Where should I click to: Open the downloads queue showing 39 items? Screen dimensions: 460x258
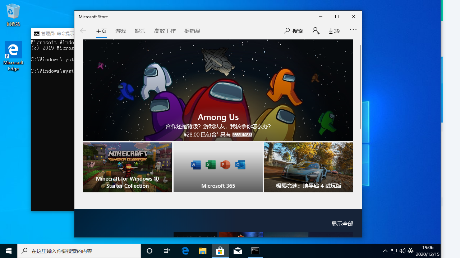pos(333,31)
